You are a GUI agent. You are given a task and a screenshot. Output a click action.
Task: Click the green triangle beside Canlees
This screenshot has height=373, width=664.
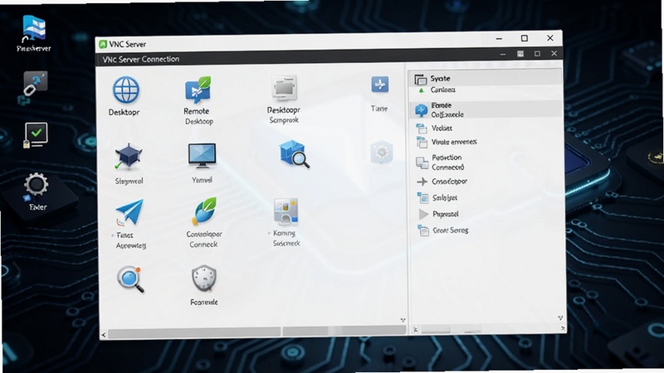pos(422,90)
